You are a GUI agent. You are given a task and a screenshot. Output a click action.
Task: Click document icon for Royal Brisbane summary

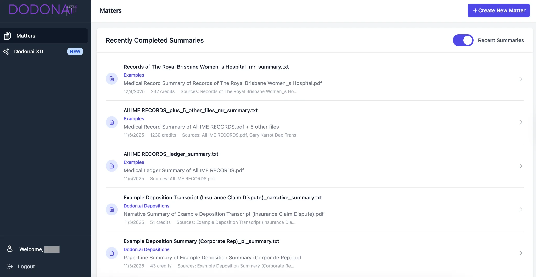[111, 79]
